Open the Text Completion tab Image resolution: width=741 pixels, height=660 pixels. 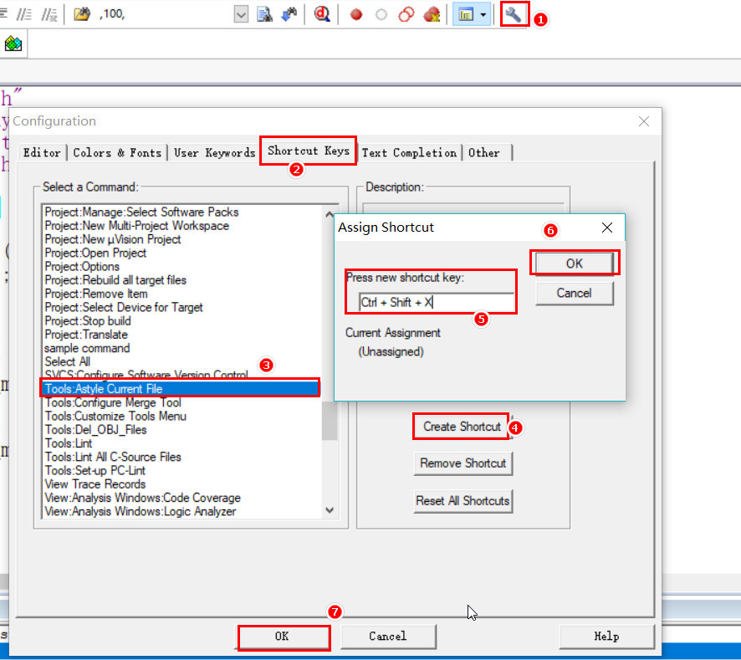click(x=409, y=153)
